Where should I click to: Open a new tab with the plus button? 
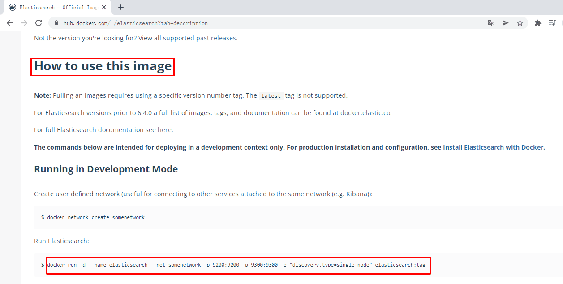(121, 7)
